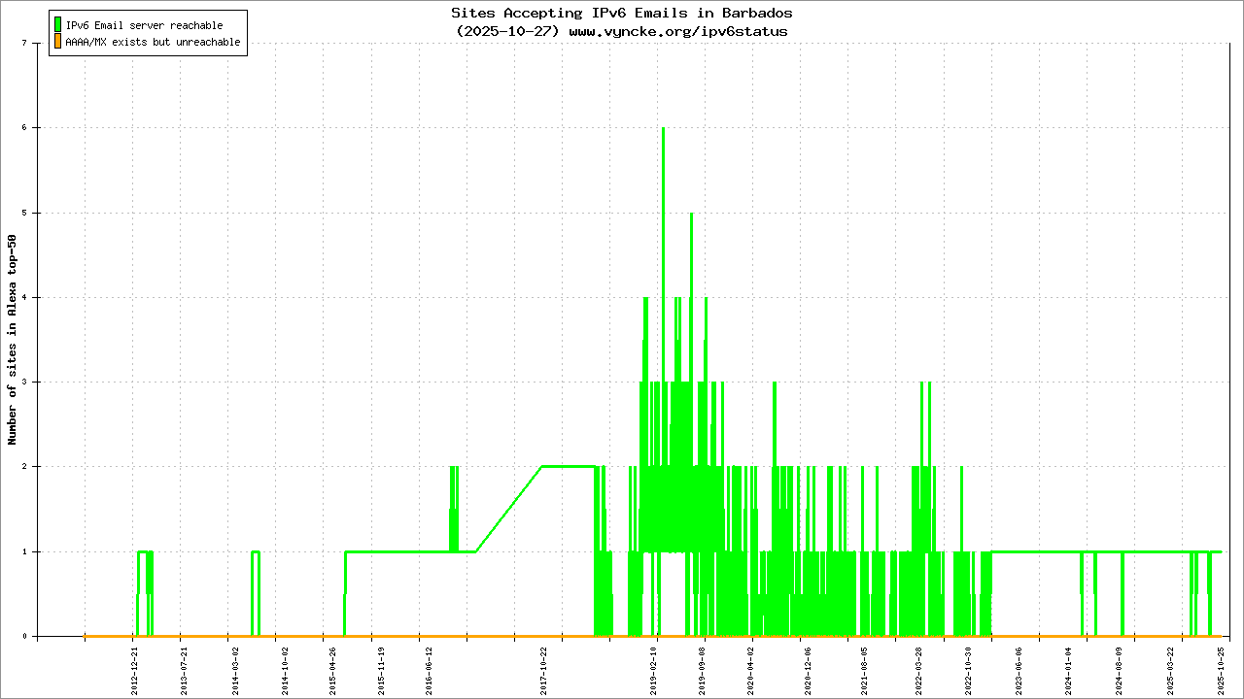Select the 2019-02-10 date label on x-axis
This screenshot has width=1244, height=699.
click(654, 669)
